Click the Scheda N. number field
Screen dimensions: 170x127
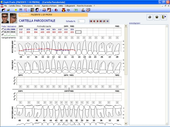[x=81, y=21]
